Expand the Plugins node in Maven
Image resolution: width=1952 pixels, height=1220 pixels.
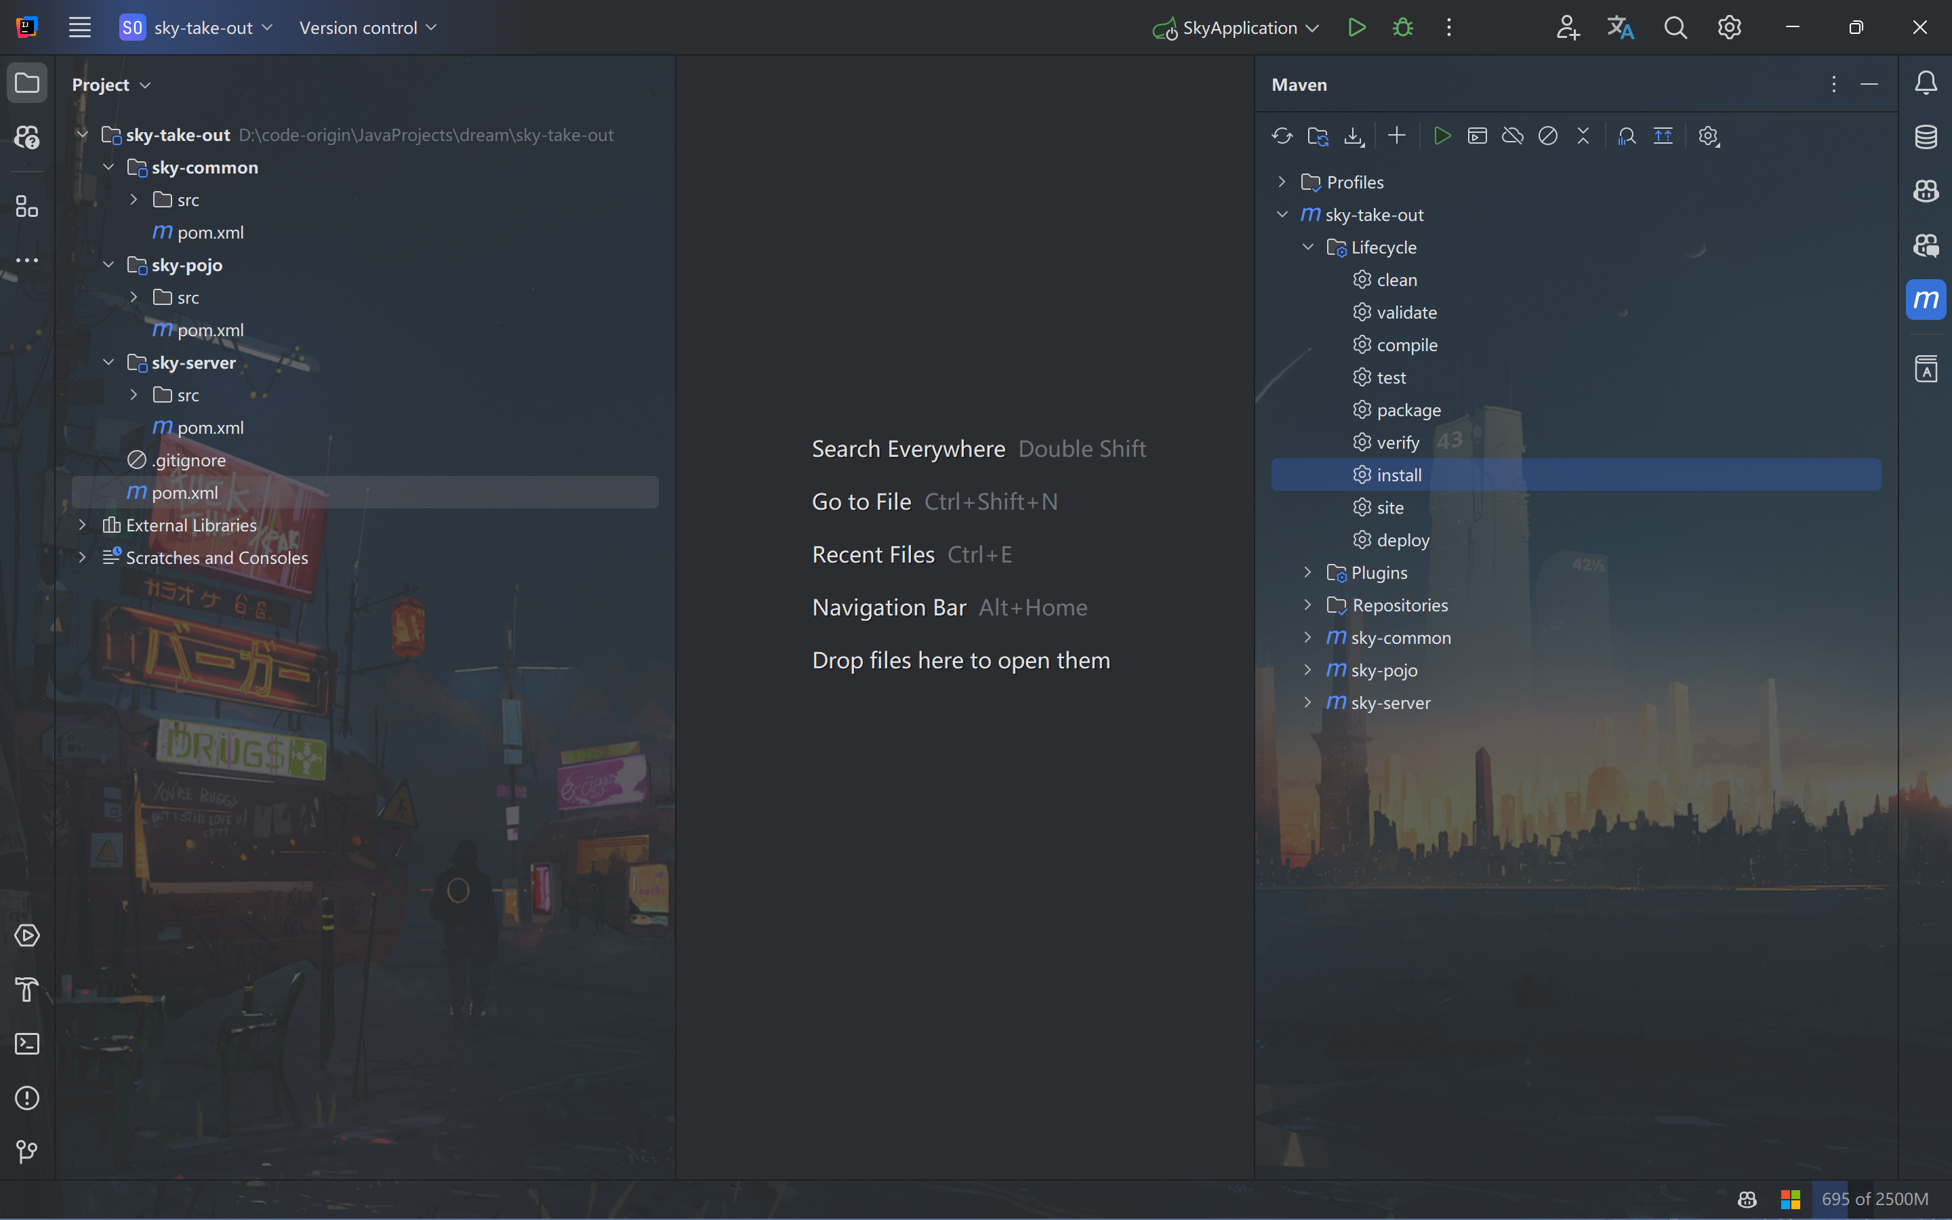[1307, 572]
